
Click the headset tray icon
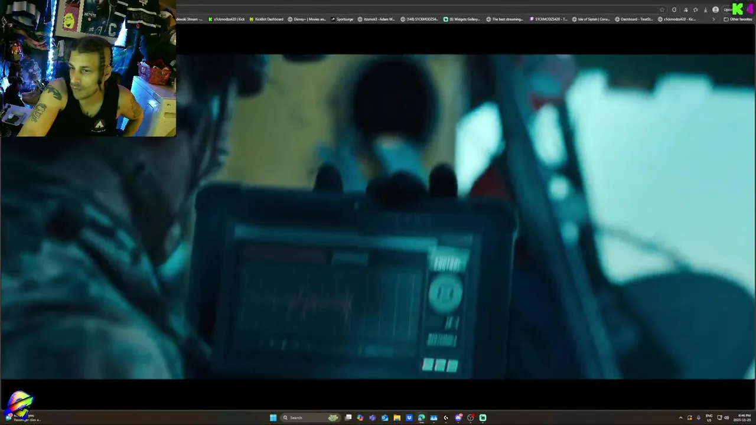pyautogui.click(x=690, y=418)
